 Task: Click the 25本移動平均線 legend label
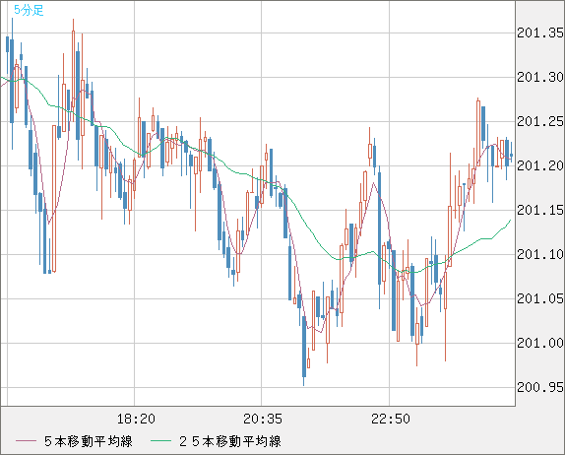[230, 441]
